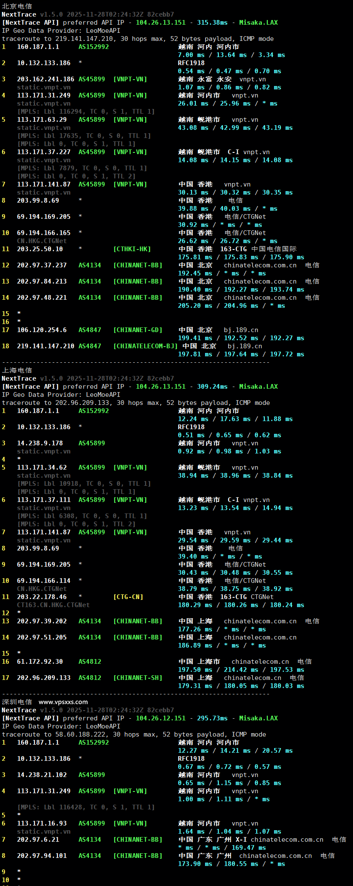This screenshot has height=886, width=353.
Task: Click latency 12.27 ms / 14.21 ms / 20.57 ms
Action: pyautogui.click(x=235, y=751)
